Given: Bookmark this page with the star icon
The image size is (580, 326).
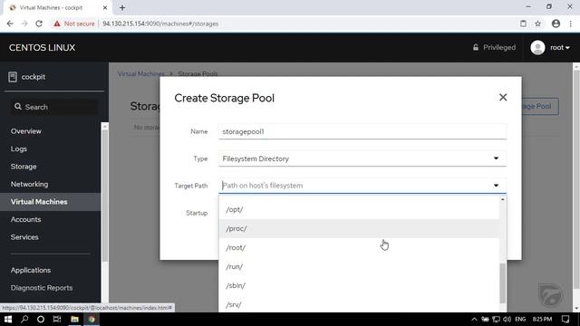Looking at the screenshot, I should [537, 24].
